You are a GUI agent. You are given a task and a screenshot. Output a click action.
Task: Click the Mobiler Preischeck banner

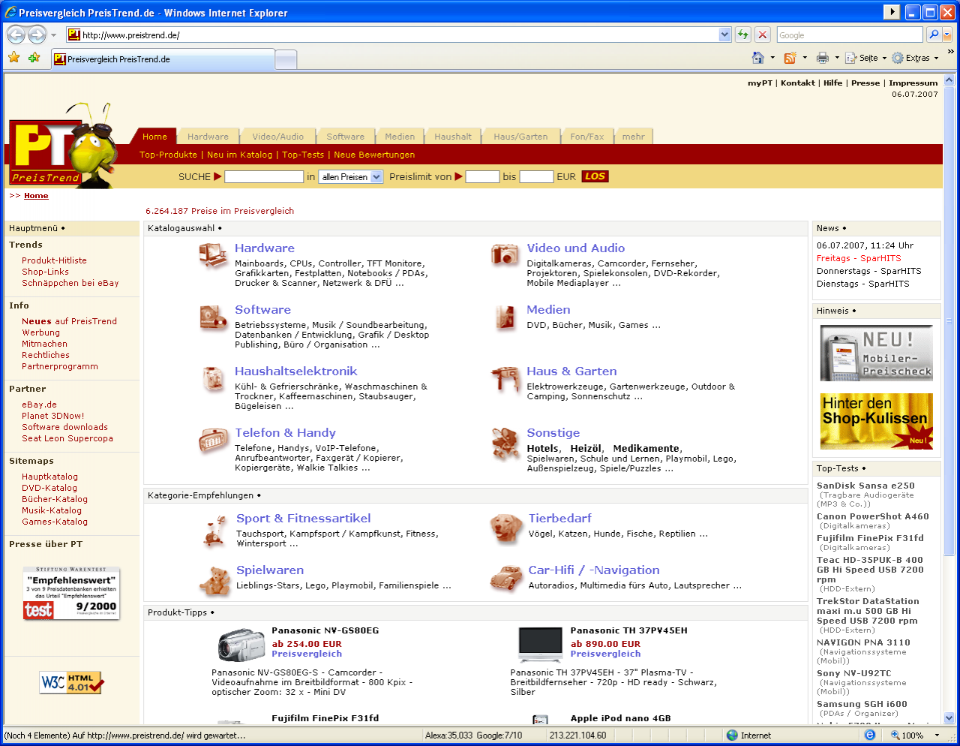pyautogui.click(x=876, y=353)
